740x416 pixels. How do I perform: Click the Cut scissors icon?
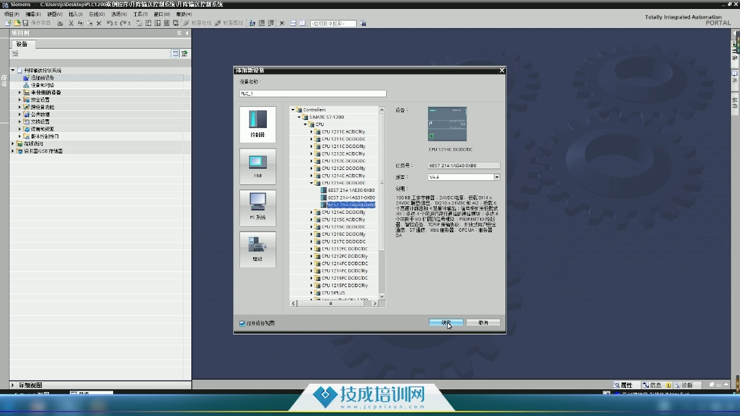pyautogui.click(x=71, y=23)
